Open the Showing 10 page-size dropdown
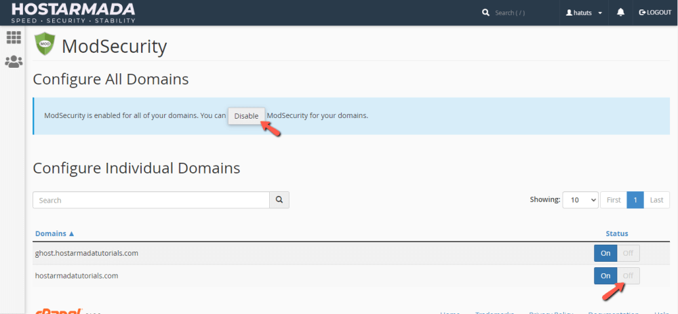The width and height of the screenshot is (678, 314). click(580, 200)
